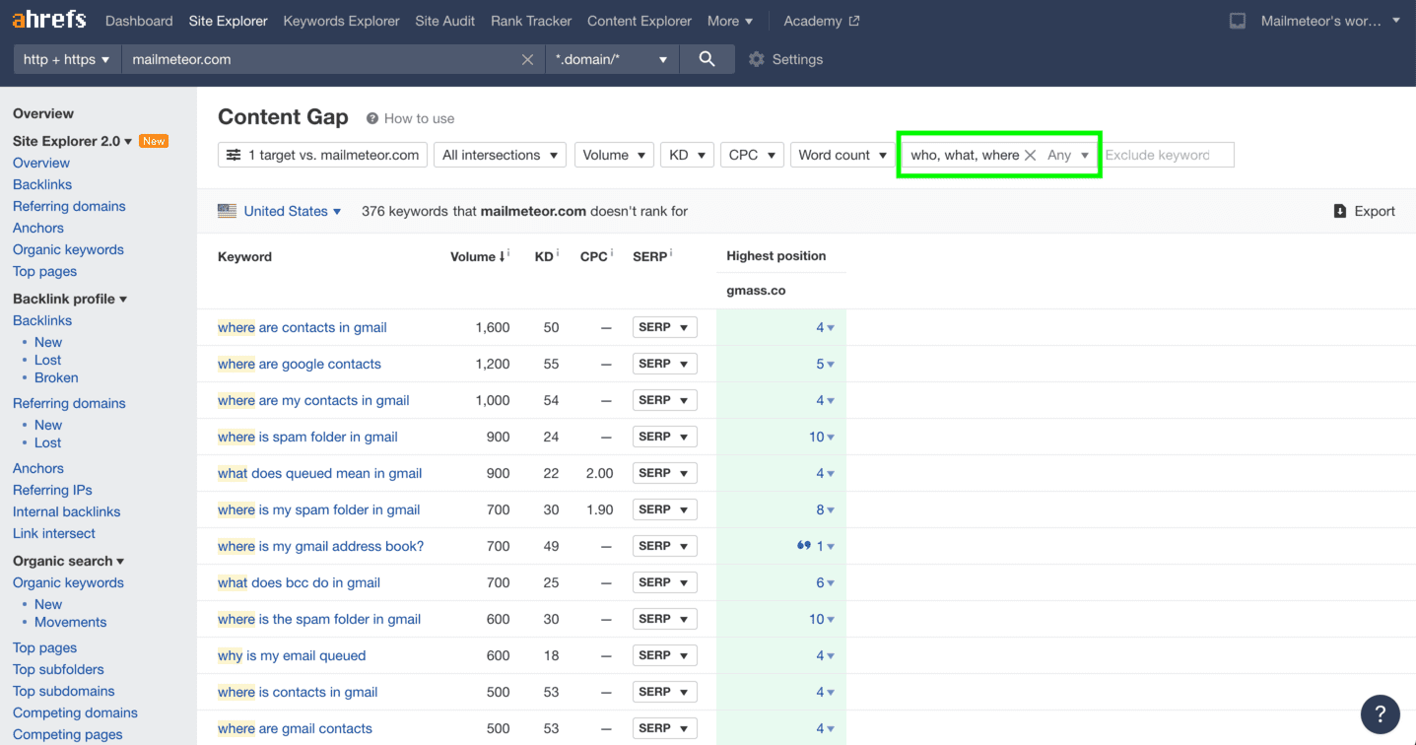The width and height of the screenshot is (1416, 745).
Task: Clear the mailmeteor.com domain field
Action: pyautogui.click(x=527, y=59)
